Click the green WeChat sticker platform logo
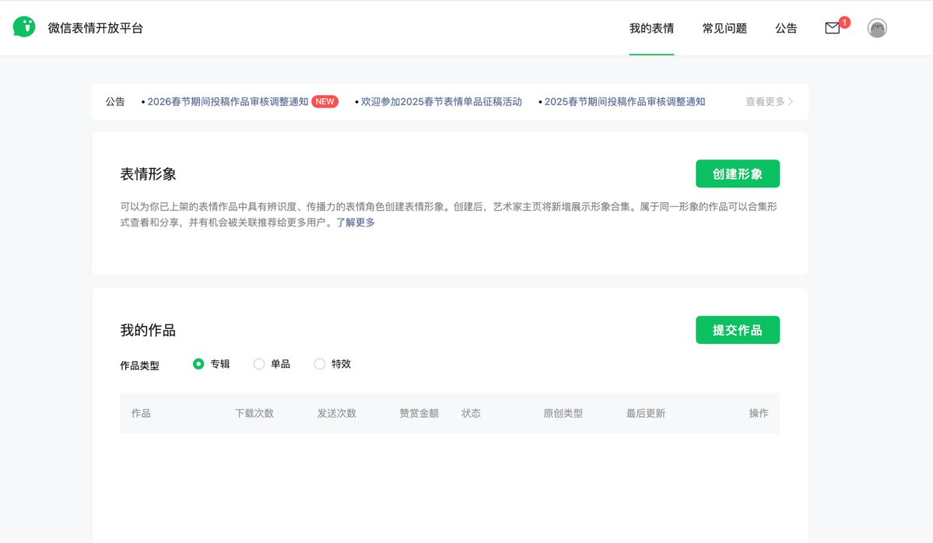Screen dimensions: 933x543 point(24,26)
